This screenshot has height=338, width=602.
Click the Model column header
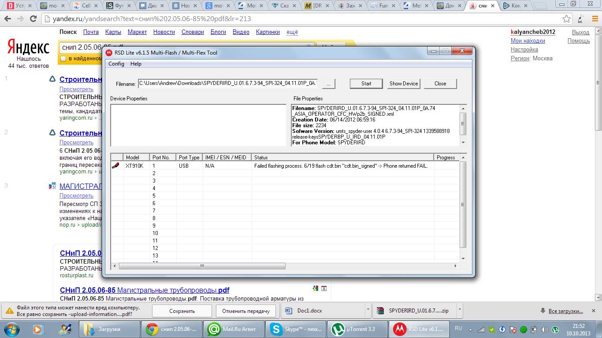coord(136,157)
